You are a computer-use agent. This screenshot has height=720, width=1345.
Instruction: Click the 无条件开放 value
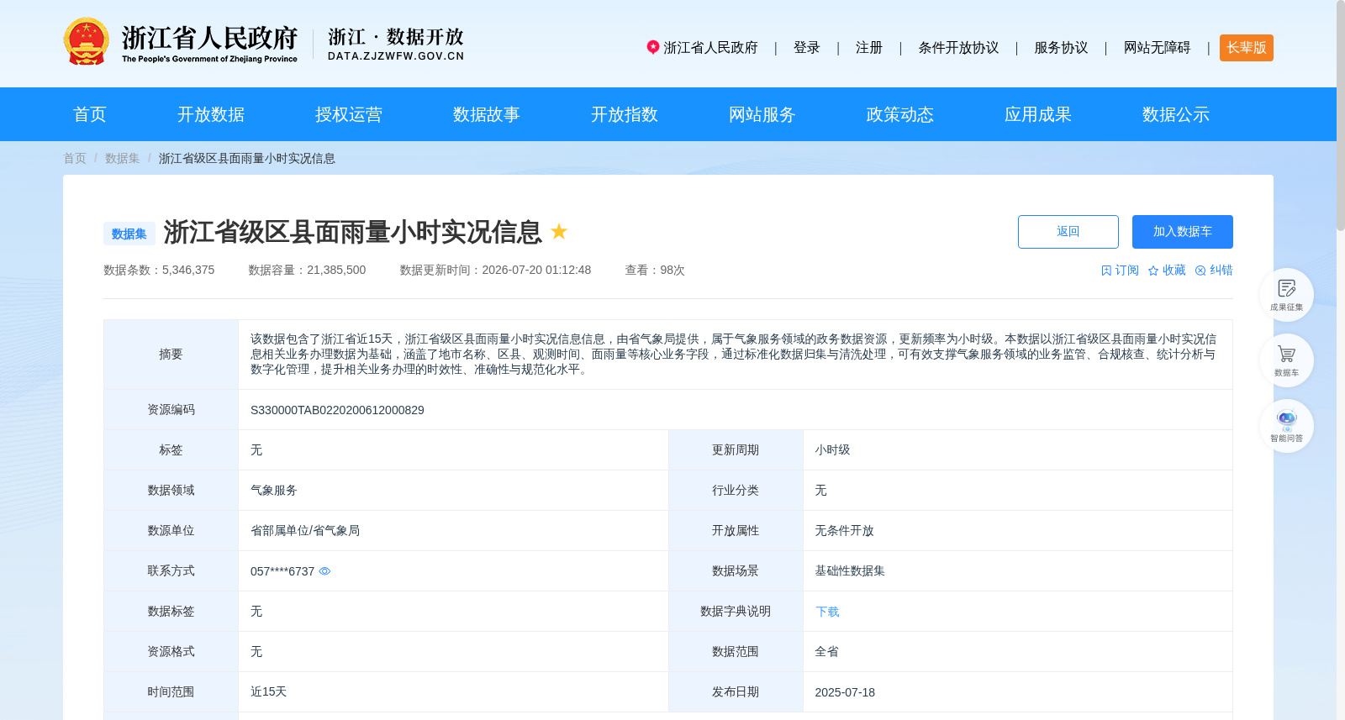tap(844, 531)
